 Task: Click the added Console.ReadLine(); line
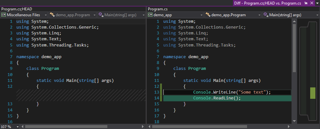(217, 98)
